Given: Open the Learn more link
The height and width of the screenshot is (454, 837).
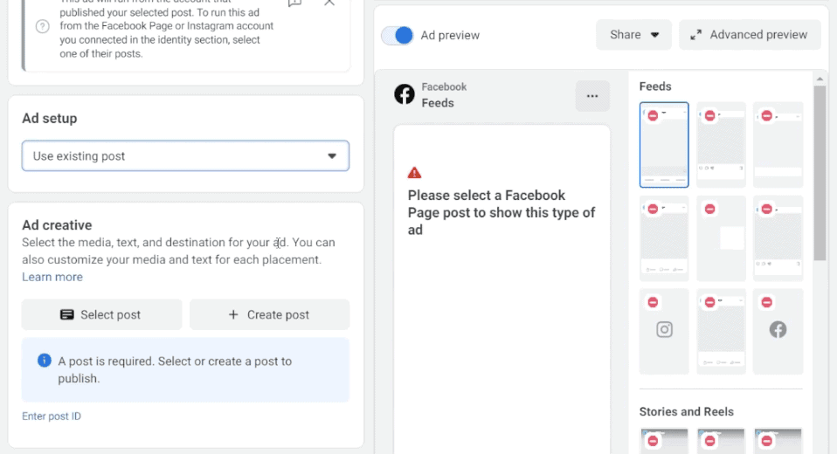Looking at the screenshot, I should (52, 277).
